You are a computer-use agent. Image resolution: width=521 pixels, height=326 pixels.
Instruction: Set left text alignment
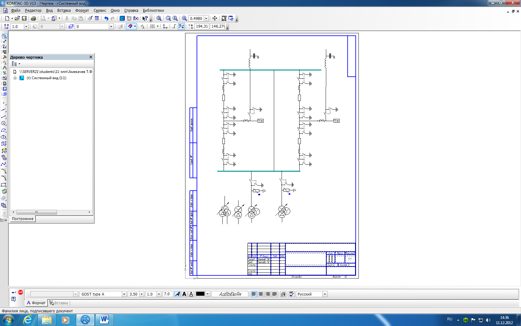tap(254, 294)
